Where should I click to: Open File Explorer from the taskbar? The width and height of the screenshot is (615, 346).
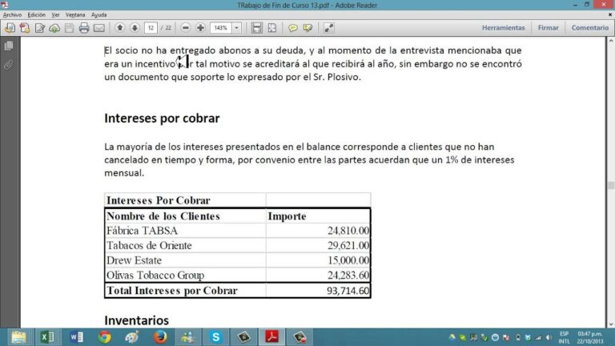(x=18, y=337)
